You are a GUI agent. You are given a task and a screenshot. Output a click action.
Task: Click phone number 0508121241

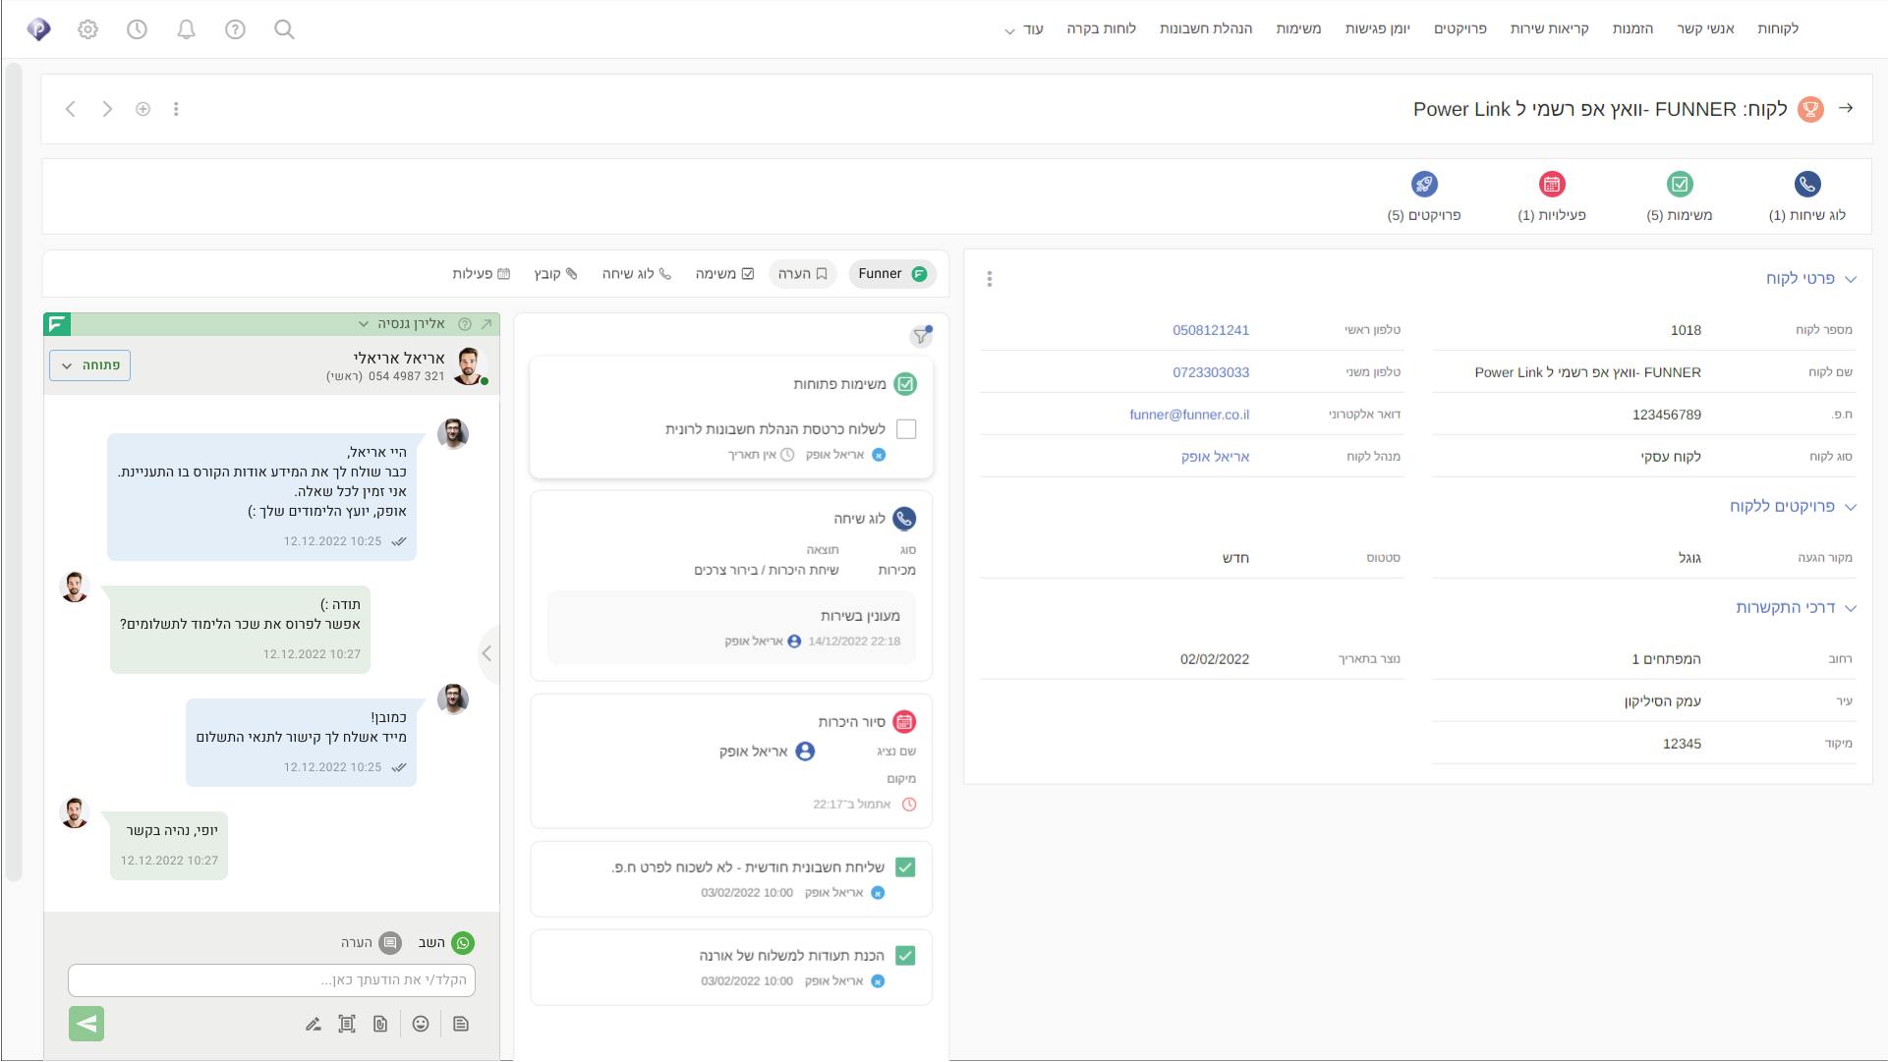[x=1211, y=330]
